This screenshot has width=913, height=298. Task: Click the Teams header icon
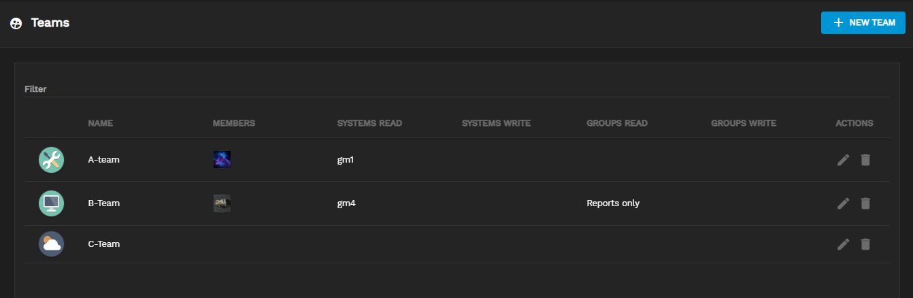(16, 23)
